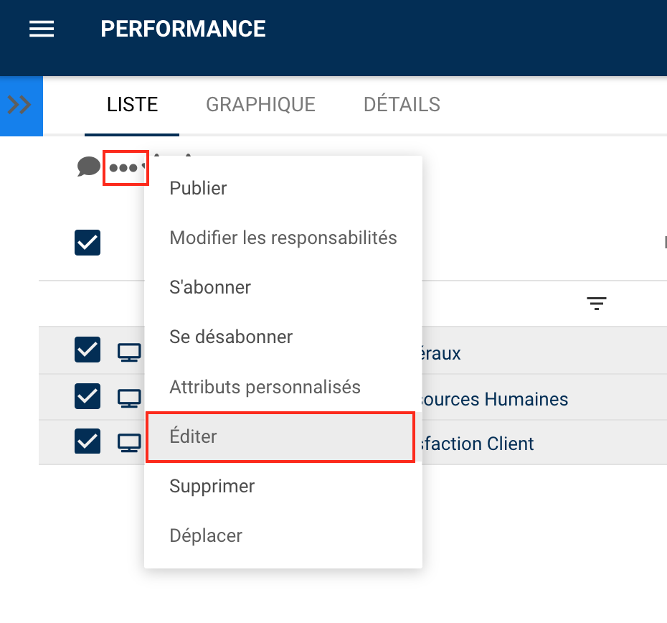This screenshot has width=667, height=623.
Task: Select the LISTE tab
Action: point(132,105)
